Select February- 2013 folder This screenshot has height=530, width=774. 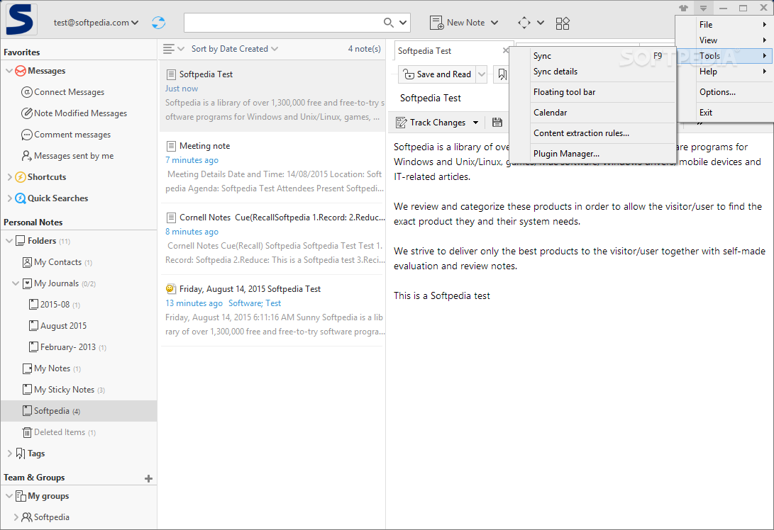[67, 347]
